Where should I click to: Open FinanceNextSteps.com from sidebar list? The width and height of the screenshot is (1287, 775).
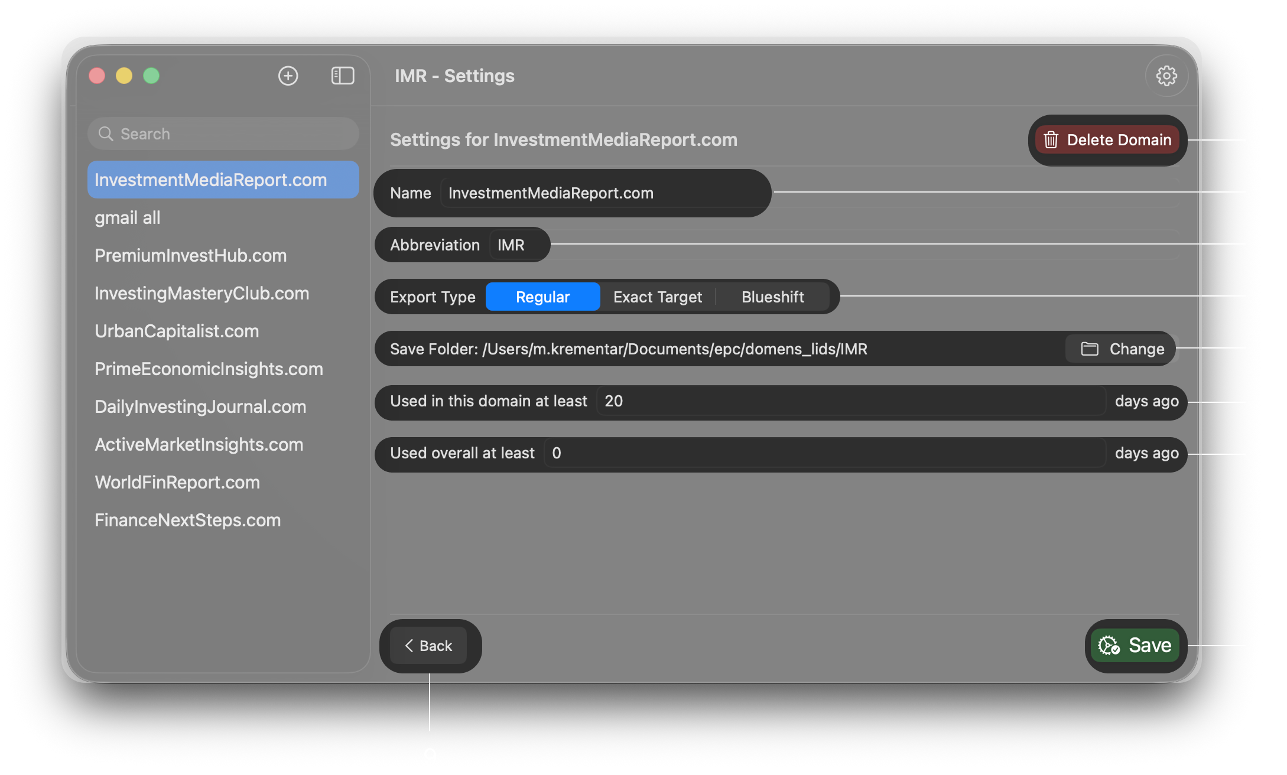(x=187, y=520)
